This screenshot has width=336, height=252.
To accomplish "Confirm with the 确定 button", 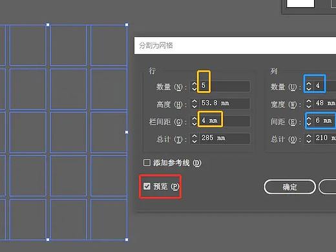I will 289,187.
